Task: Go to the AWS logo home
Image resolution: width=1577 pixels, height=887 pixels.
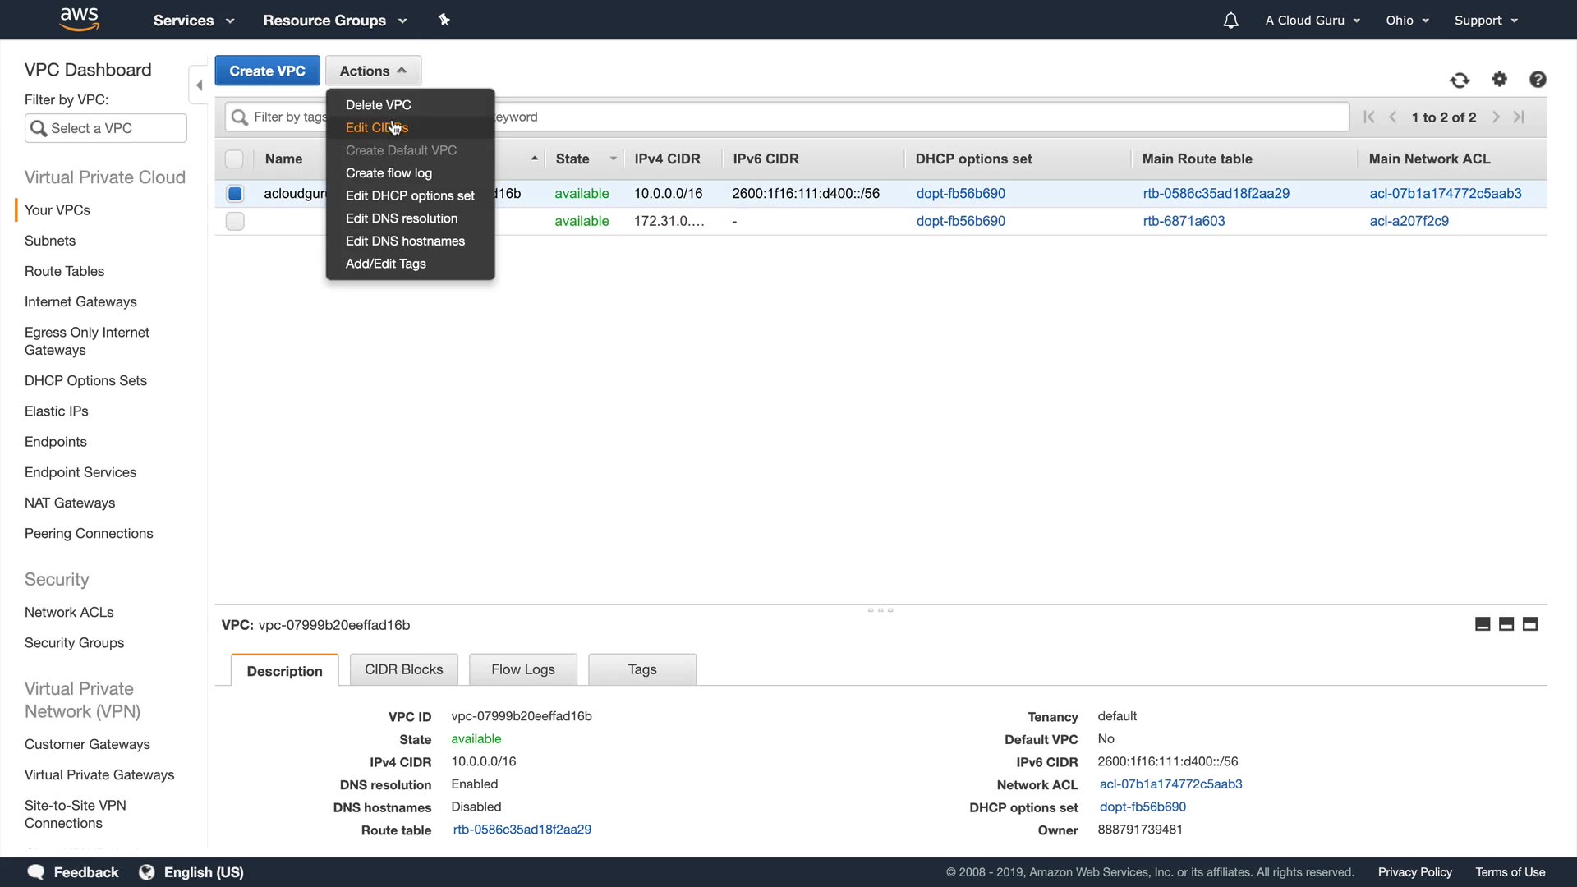Action: (x=80, y=19)
